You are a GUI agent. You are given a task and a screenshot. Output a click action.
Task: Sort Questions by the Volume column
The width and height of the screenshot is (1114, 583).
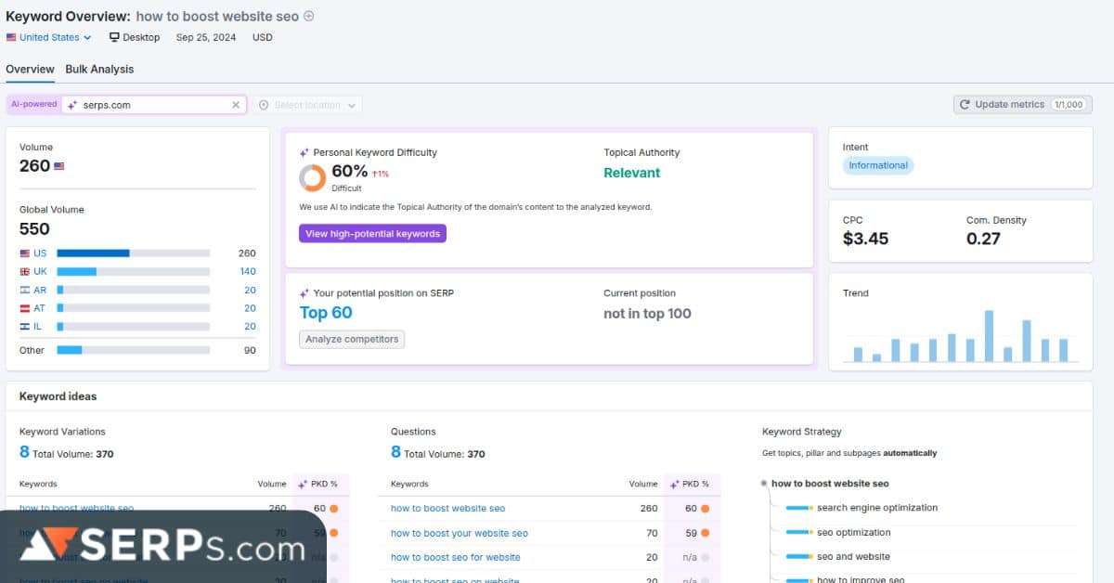[643, 484]
